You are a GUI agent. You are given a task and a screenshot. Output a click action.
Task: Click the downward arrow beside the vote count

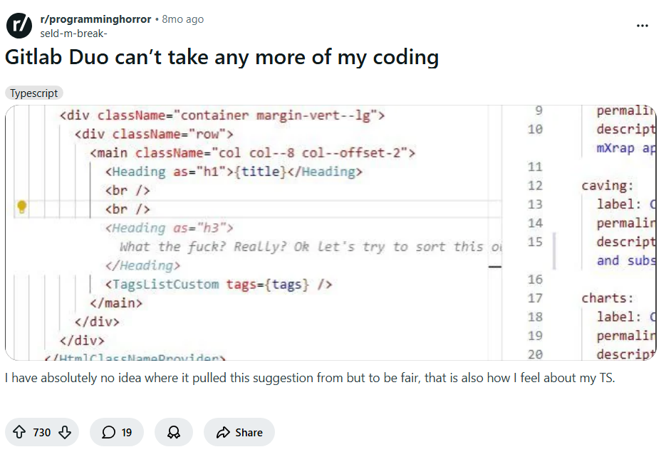[65, 432]
